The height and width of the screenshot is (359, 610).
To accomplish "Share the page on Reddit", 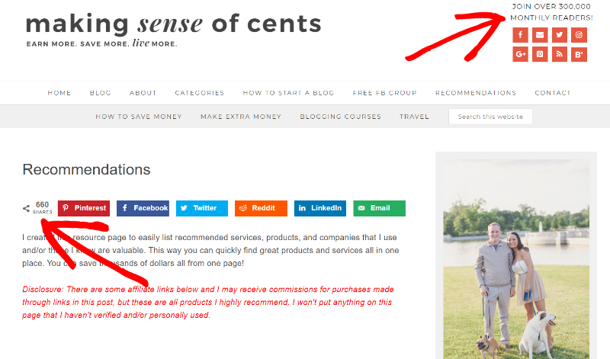I will click(261, 208).
